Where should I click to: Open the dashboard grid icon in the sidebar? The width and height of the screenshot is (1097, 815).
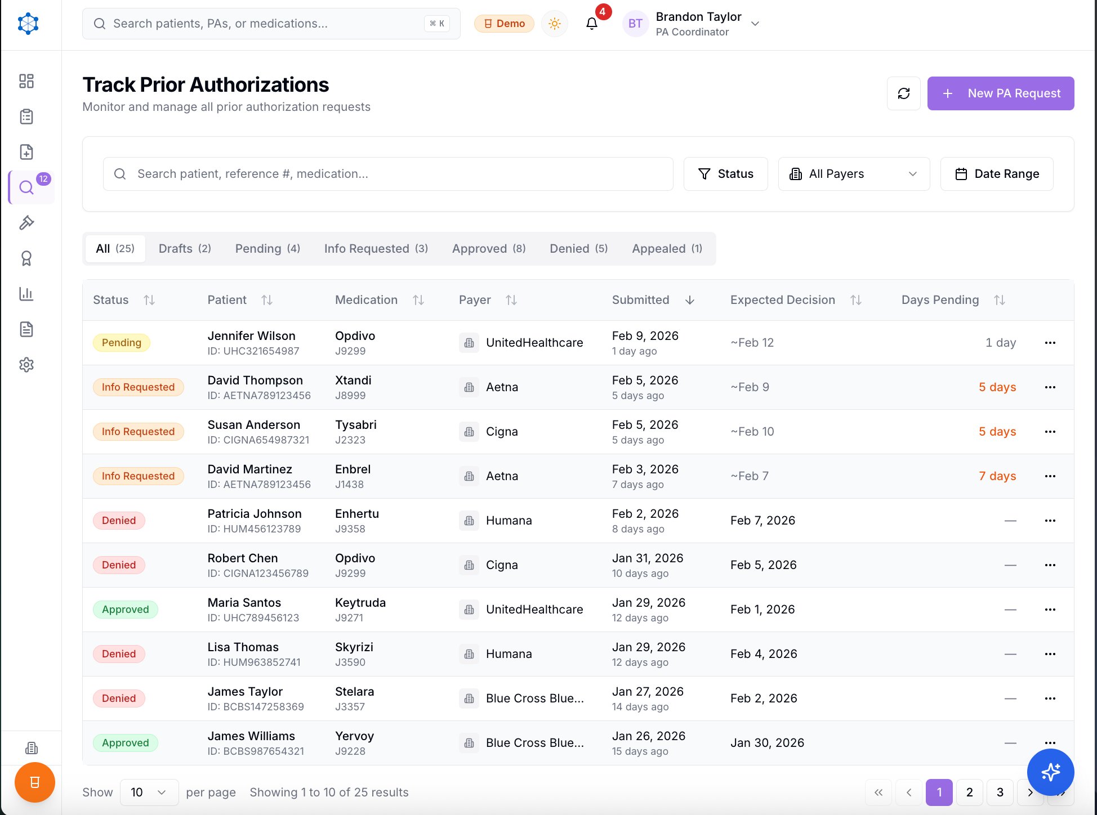pyautogui.click(x=26, y=81)
